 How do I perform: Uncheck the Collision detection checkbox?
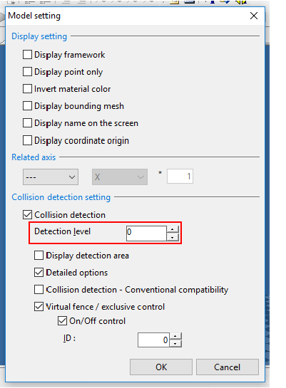coord(27,215)
